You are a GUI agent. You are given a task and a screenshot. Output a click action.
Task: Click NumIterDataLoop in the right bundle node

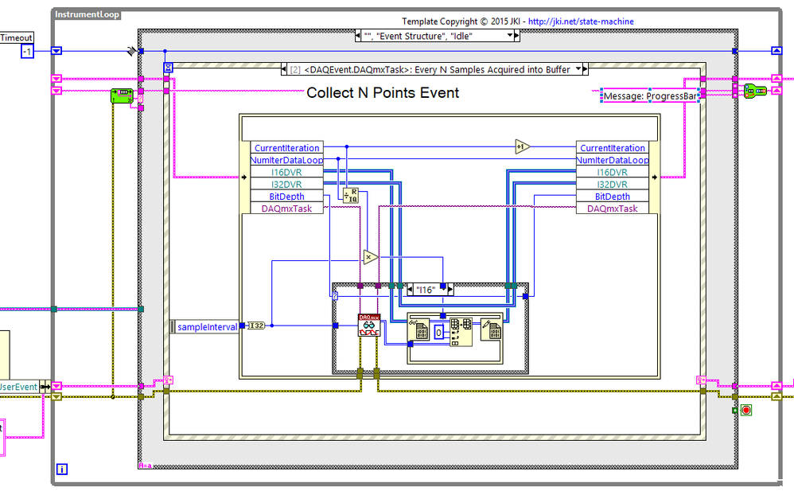(x=613, y=160)
